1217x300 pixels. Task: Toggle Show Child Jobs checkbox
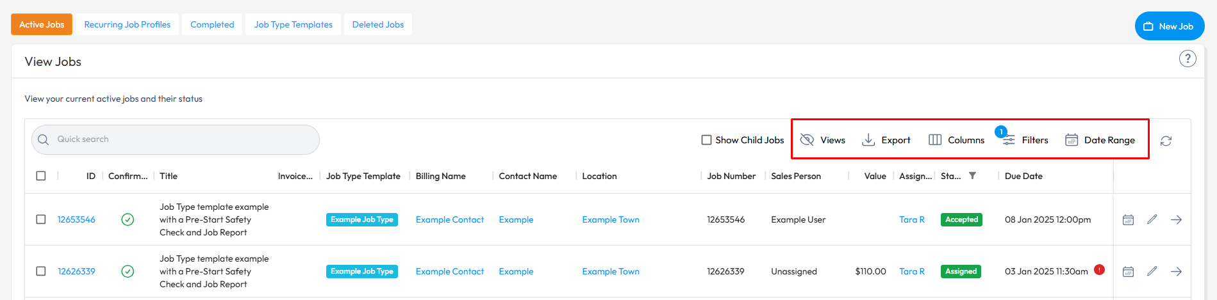click(x=706, y=140)
